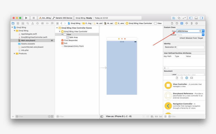This screenshot has height=134, width=216.
Task: Toggle library icon grid view
Action: click(165, 117)
